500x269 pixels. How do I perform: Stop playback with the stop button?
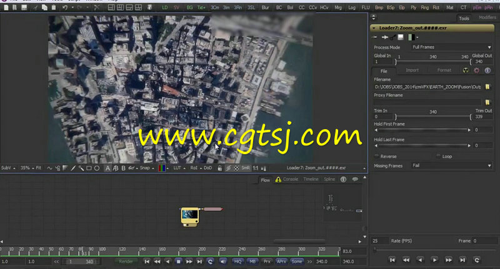point(179,262)
